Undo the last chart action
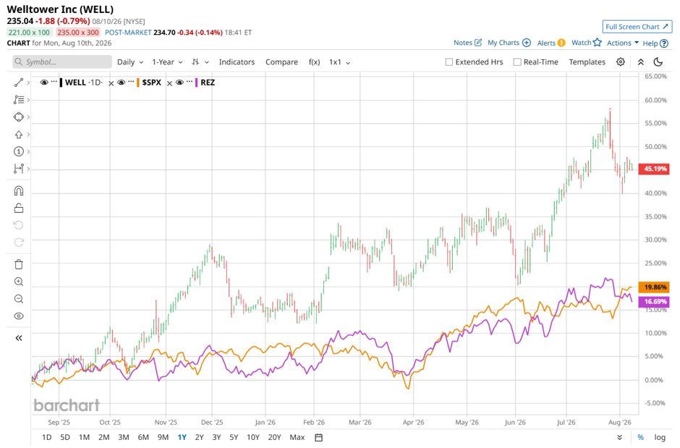The height and width of the screenshot is (448, 680). coord(19,225)
